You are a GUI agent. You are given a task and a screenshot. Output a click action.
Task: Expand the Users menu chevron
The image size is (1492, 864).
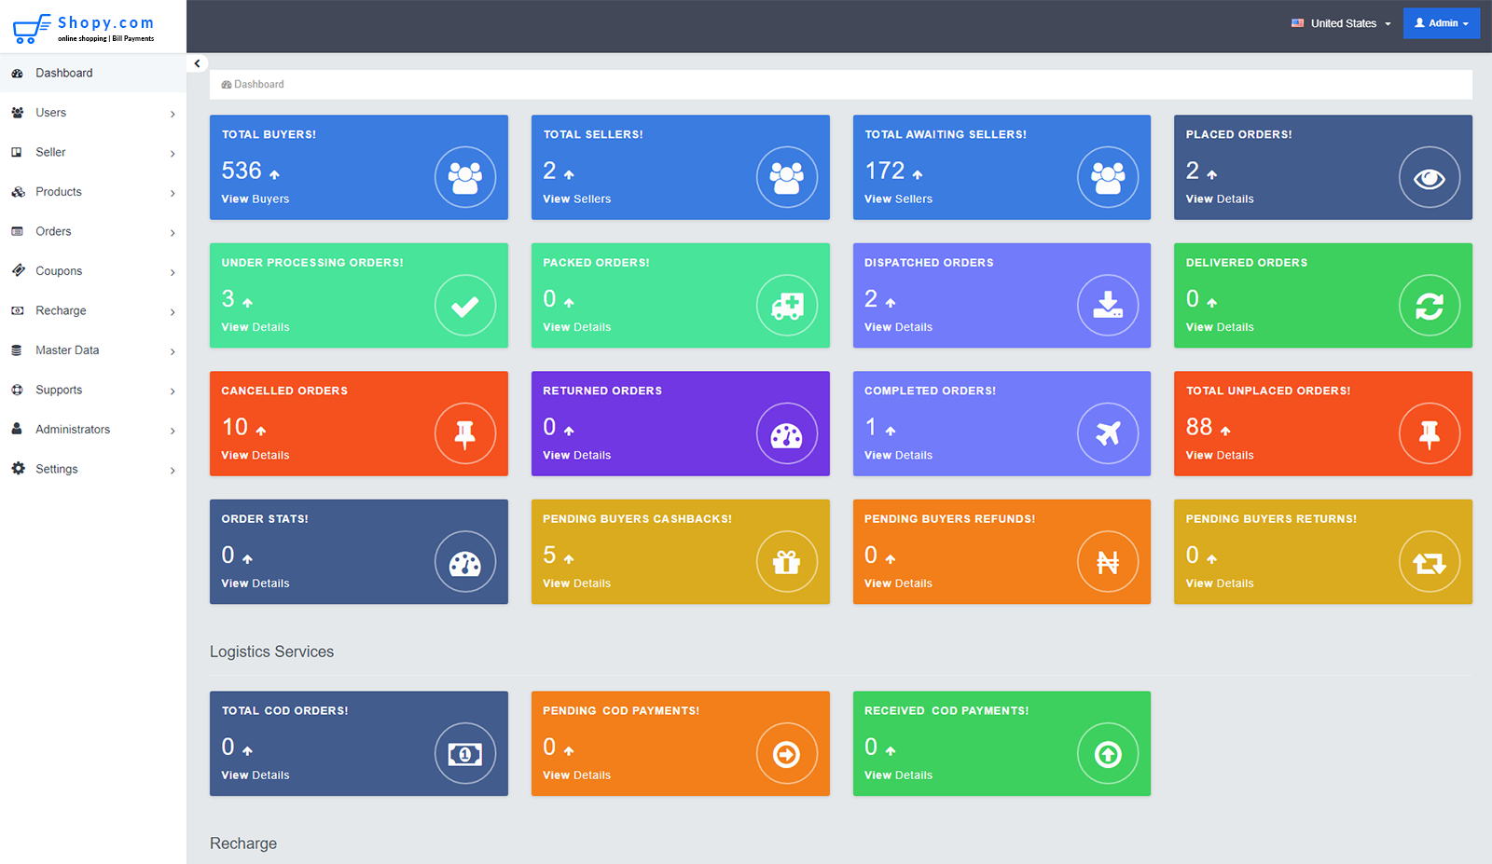(x=173, y=114)
